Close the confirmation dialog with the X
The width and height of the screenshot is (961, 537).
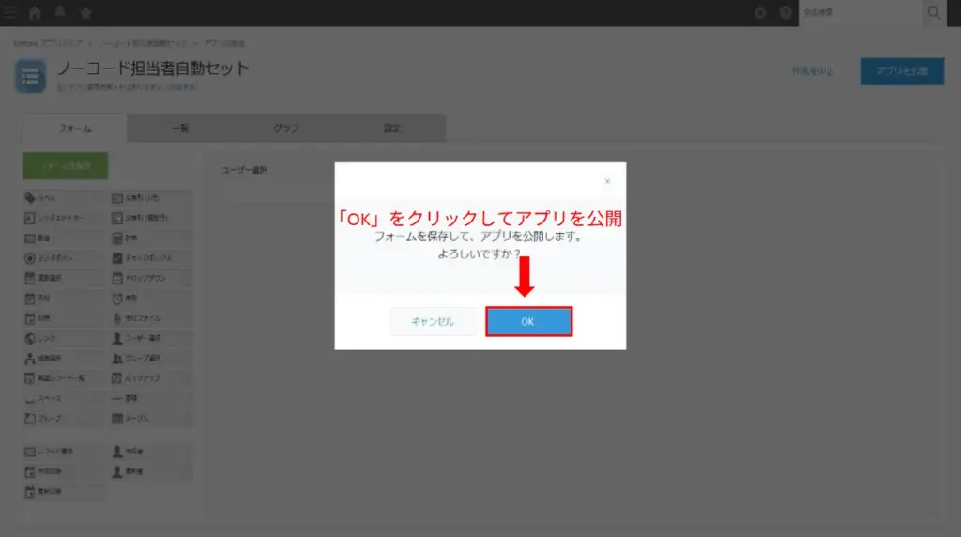point(607,181)
